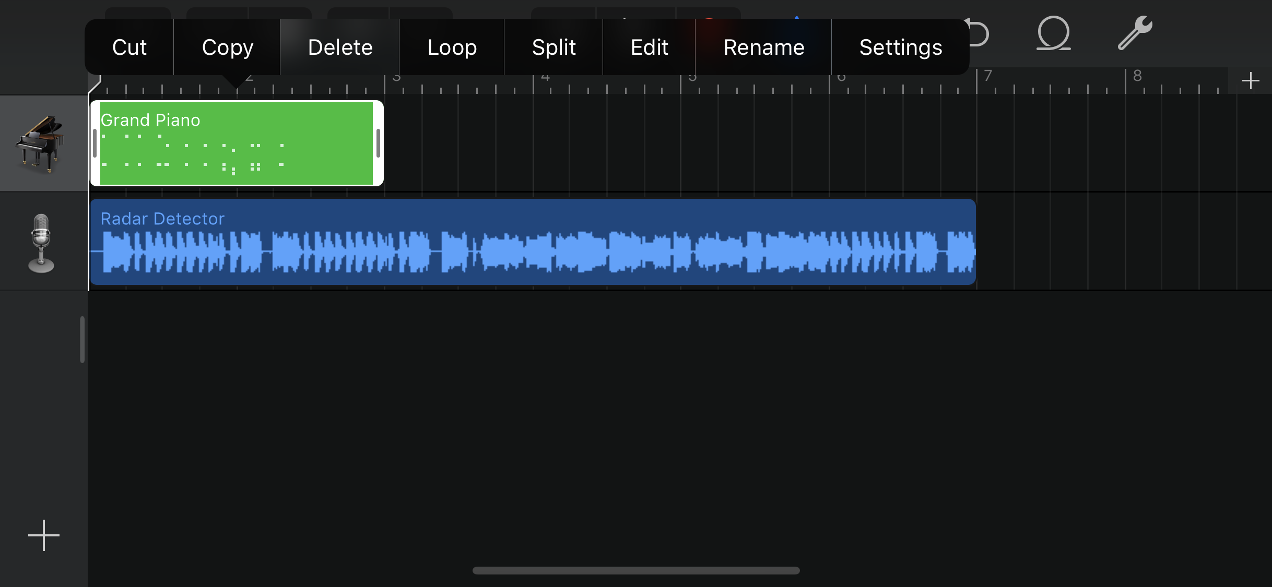Click the Copy button in context menu
This screenshot has width=1272, height=587.
pyautogui.click(x=228, y=46)
